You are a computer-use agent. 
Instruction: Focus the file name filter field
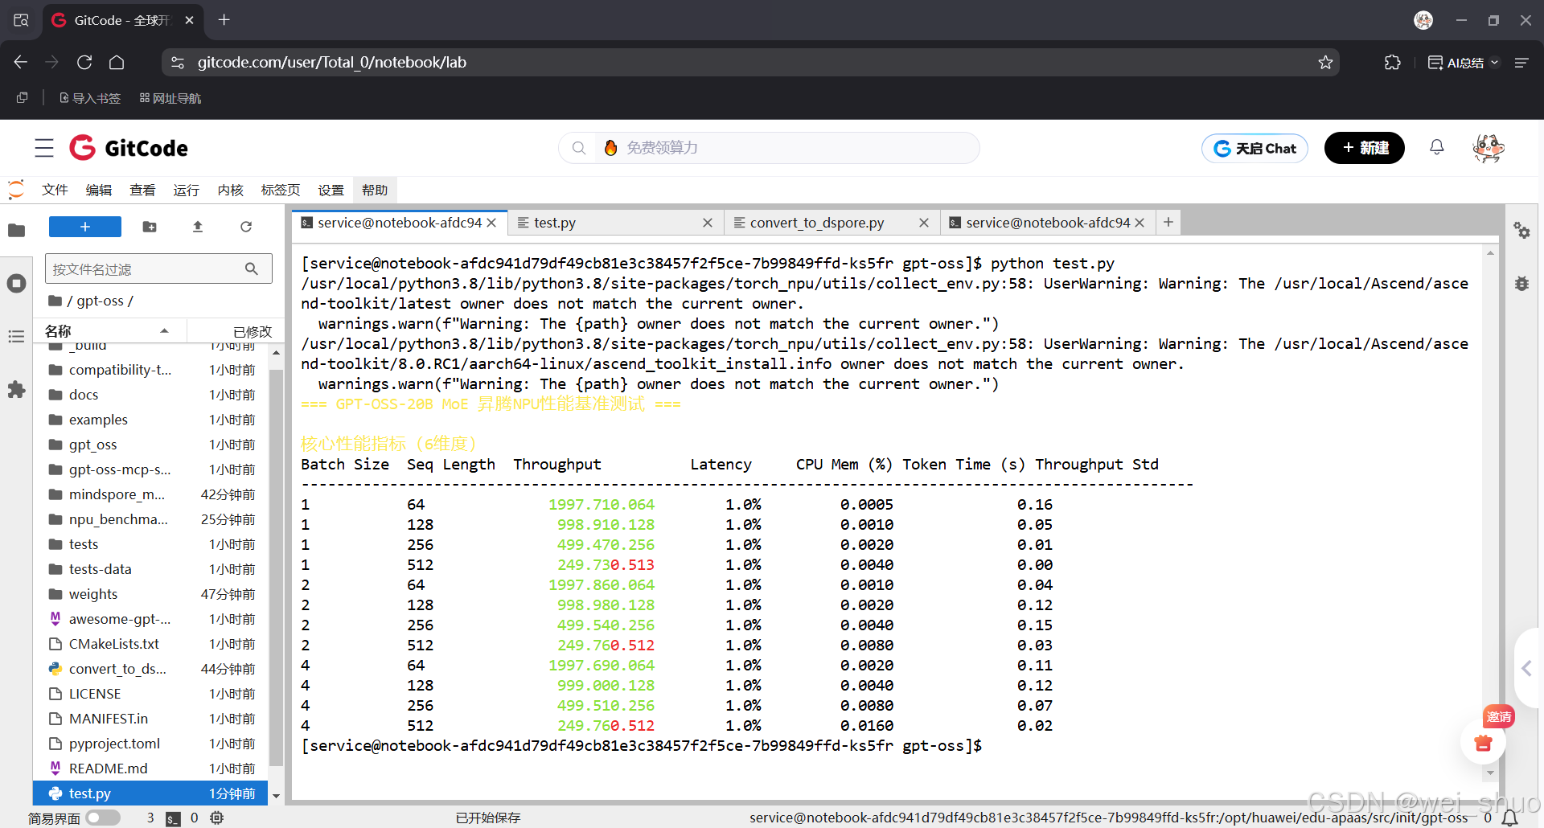158,268
